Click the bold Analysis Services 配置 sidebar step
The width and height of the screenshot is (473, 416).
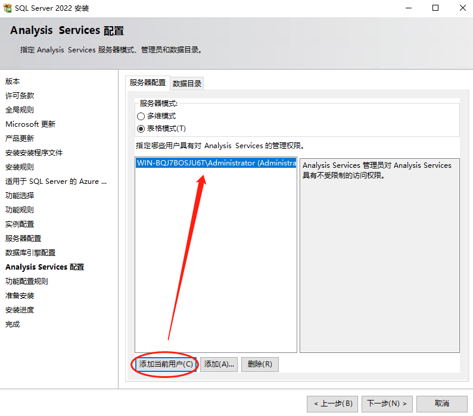pyautogui.click(x=45, y=267)
